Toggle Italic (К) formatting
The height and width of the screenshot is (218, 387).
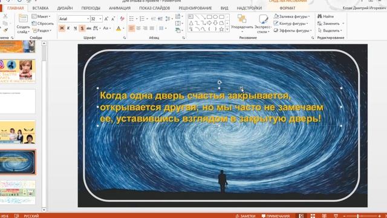[68, 28]
